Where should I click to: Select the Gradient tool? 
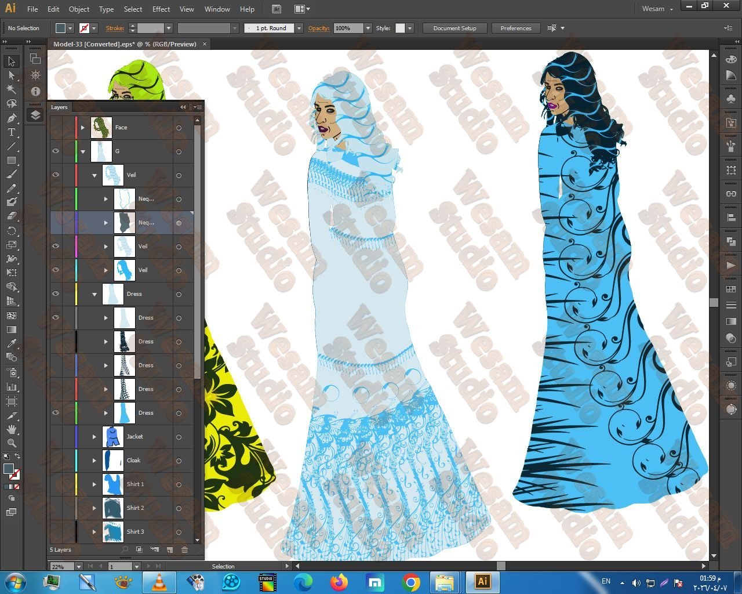[12, 329]
